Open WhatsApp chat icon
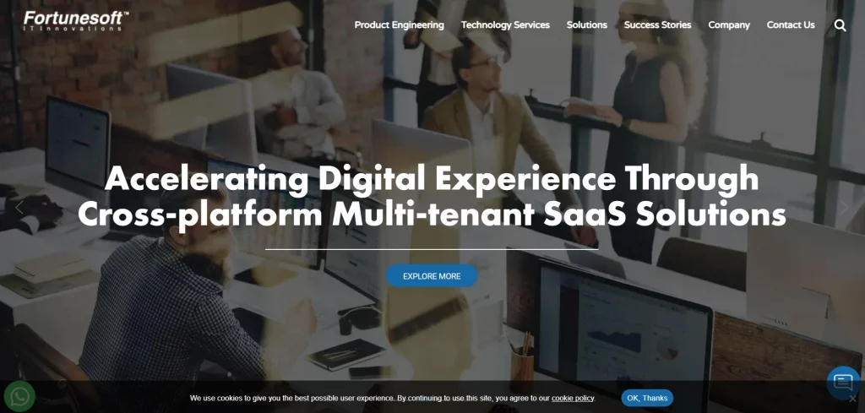 [x=19, y=396]
